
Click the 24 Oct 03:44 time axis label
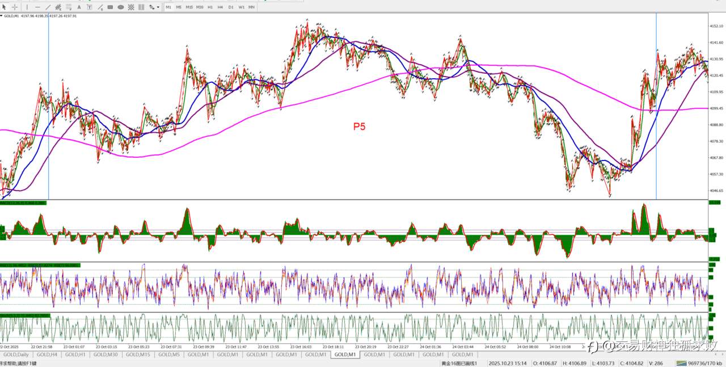tap(462, 346)
